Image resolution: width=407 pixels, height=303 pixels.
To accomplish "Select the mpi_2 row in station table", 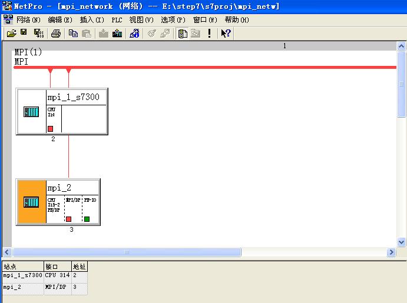I will [22, 288].
